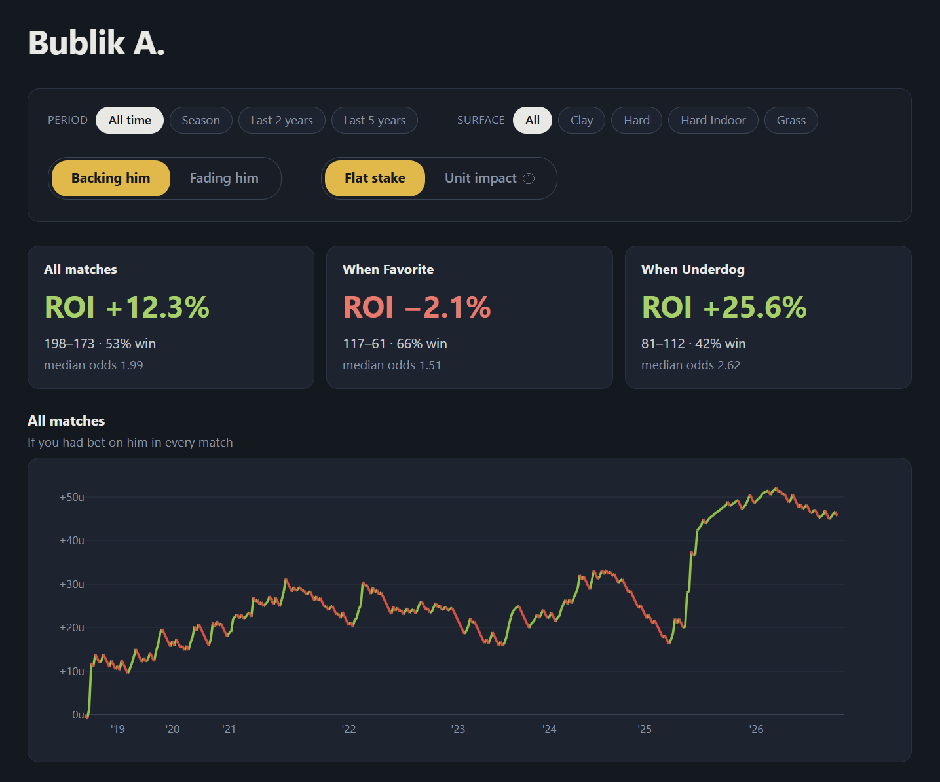Click the ROI −2.1% value
Screen dimensions: 940x782
(x=417, y=307)
